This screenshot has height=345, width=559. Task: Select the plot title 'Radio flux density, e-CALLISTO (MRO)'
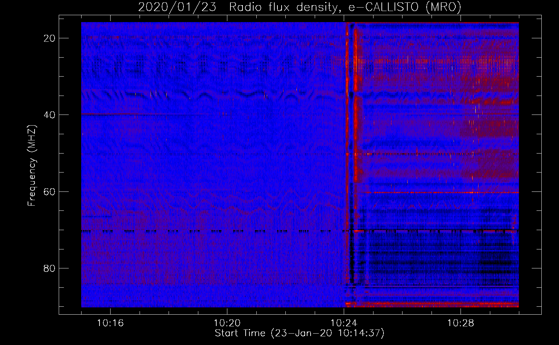345,7
